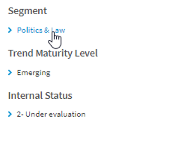Expand the Politics & Law entry arrow
The image size is (171, 142).
click(x=10, y=30)
